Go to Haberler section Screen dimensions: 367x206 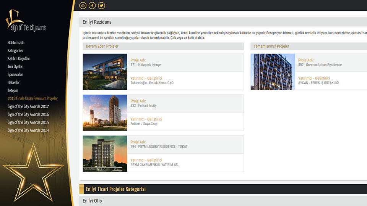(x=14, y=82)
